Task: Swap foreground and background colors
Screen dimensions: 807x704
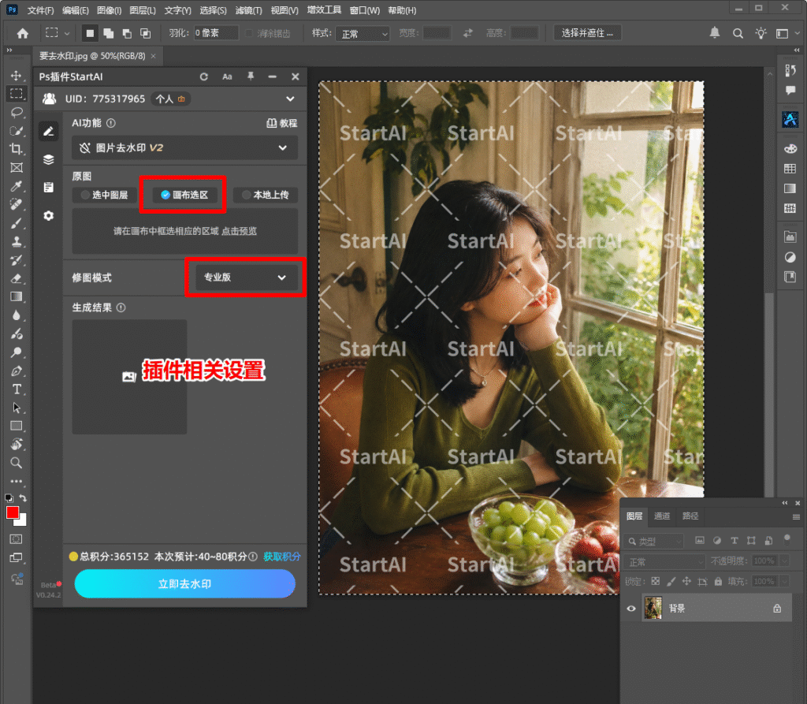Action: point(23,498)
